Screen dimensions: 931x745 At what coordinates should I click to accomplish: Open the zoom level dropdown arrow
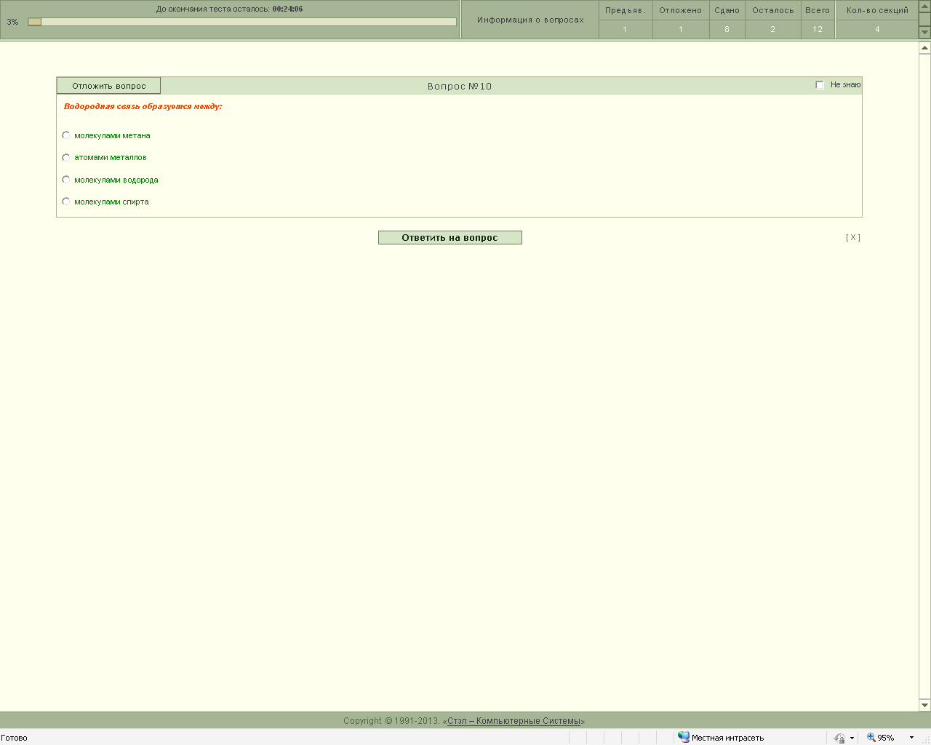point(911,738)
